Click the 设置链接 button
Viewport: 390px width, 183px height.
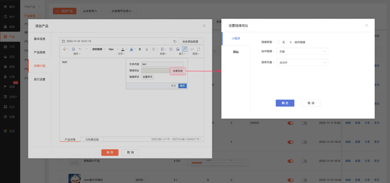point(178,71)
